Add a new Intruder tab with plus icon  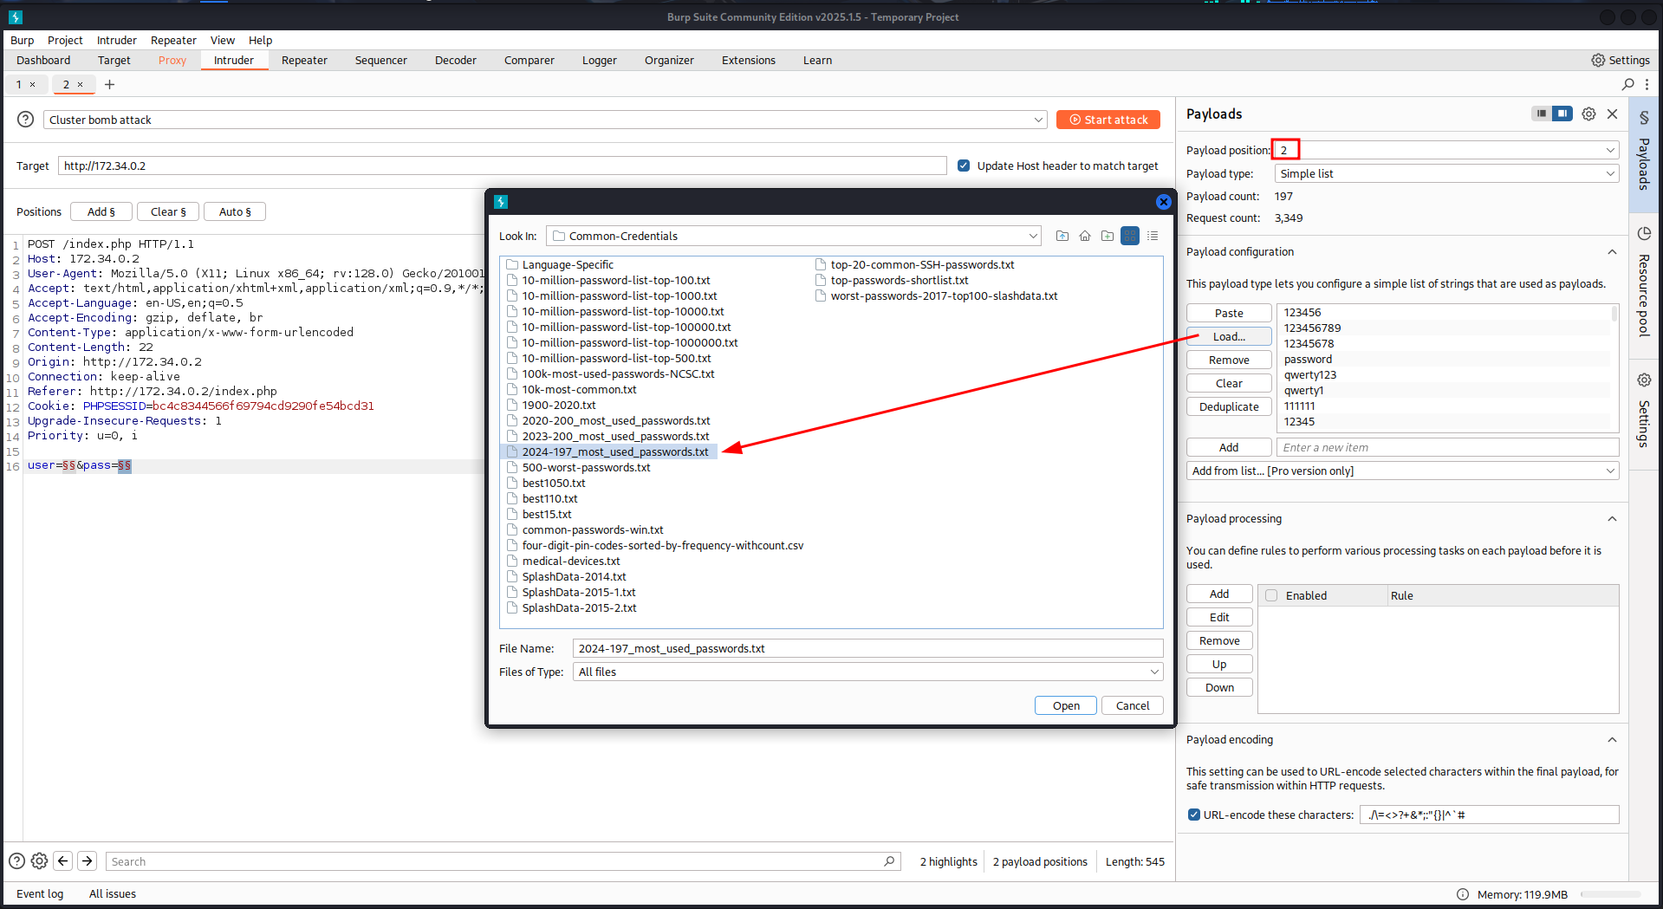point(109,84)
